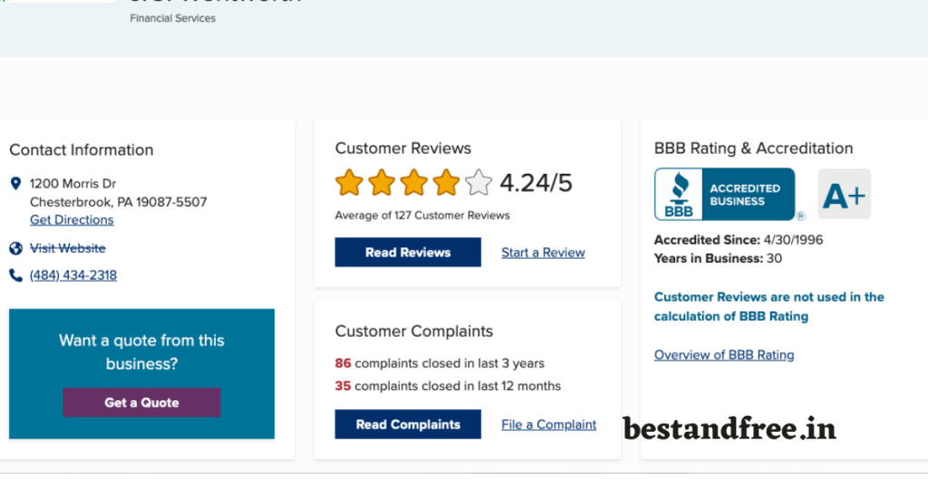Select the File a Complaint link
This screenshot has height=479, width=928.
548,425
